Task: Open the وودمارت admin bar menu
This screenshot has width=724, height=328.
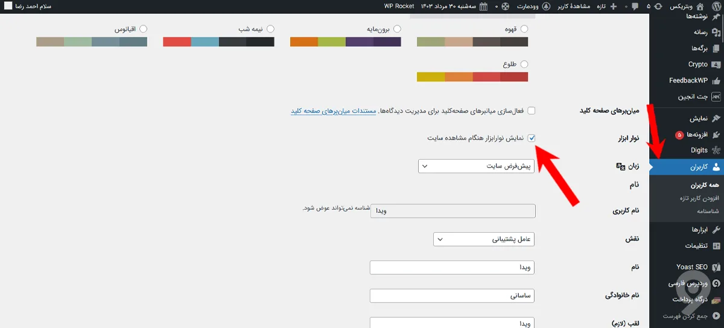Action: coord(529,6)
